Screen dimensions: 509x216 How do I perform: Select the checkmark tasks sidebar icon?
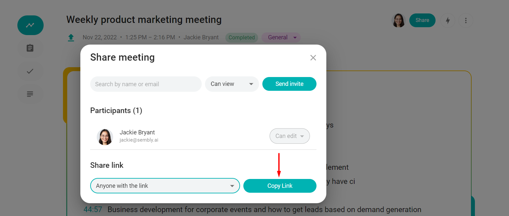(x=30, y=71)
